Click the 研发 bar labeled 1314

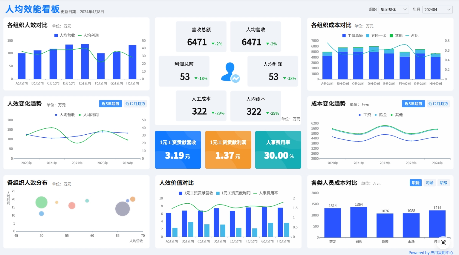[x=333, y=223]
